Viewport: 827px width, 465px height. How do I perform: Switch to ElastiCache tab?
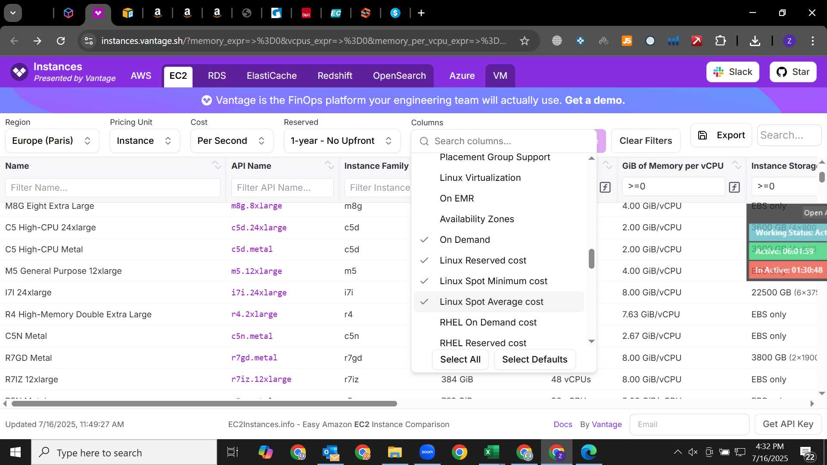pyautogui.click(x=272, y=76)
